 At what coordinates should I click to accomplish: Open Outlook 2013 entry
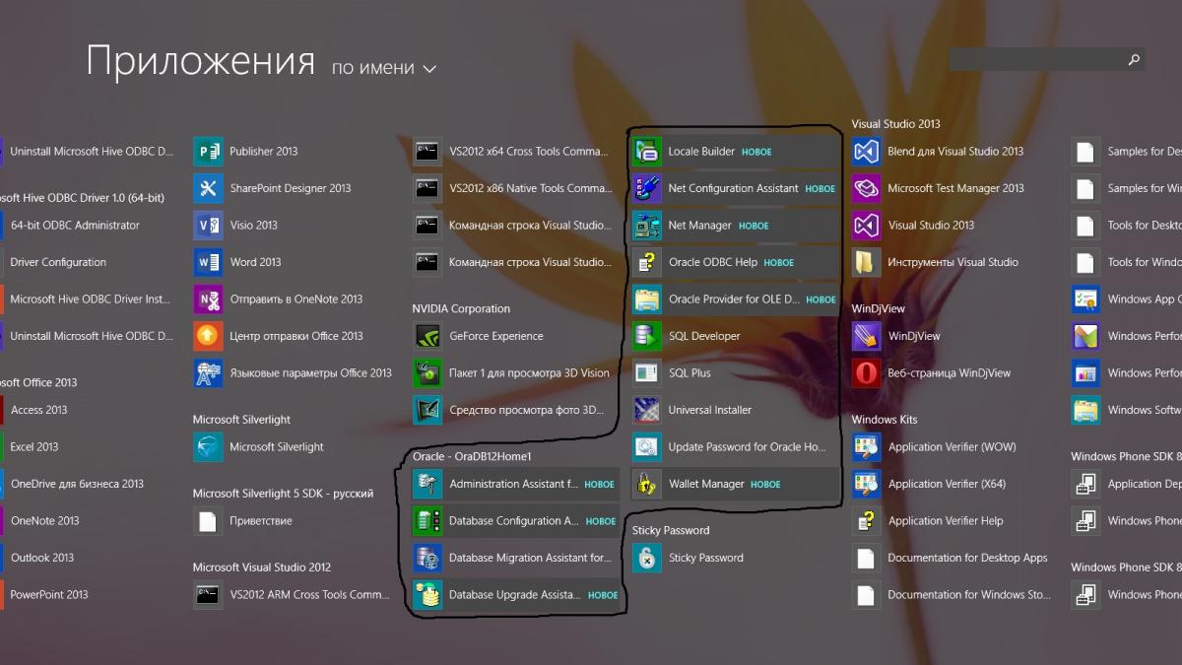click(42, 558)
